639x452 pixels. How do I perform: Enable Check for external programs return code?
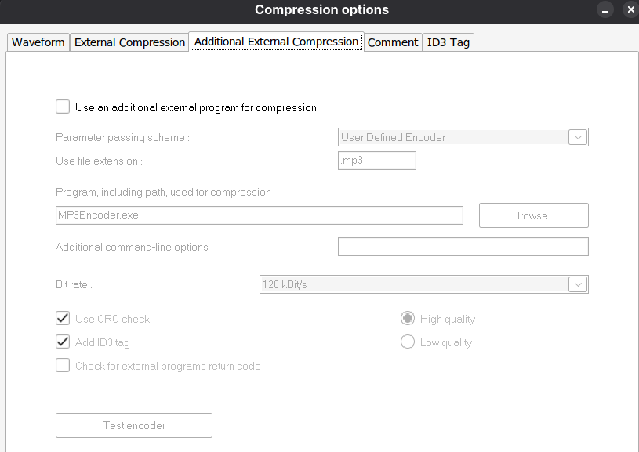[x=63, y=366]
